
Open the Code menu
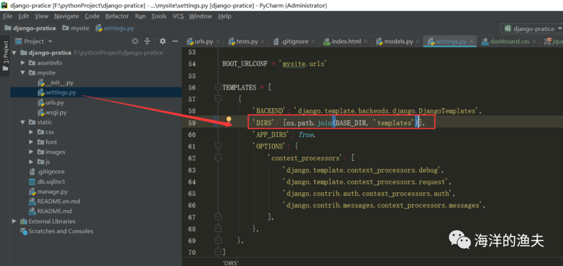92,16
